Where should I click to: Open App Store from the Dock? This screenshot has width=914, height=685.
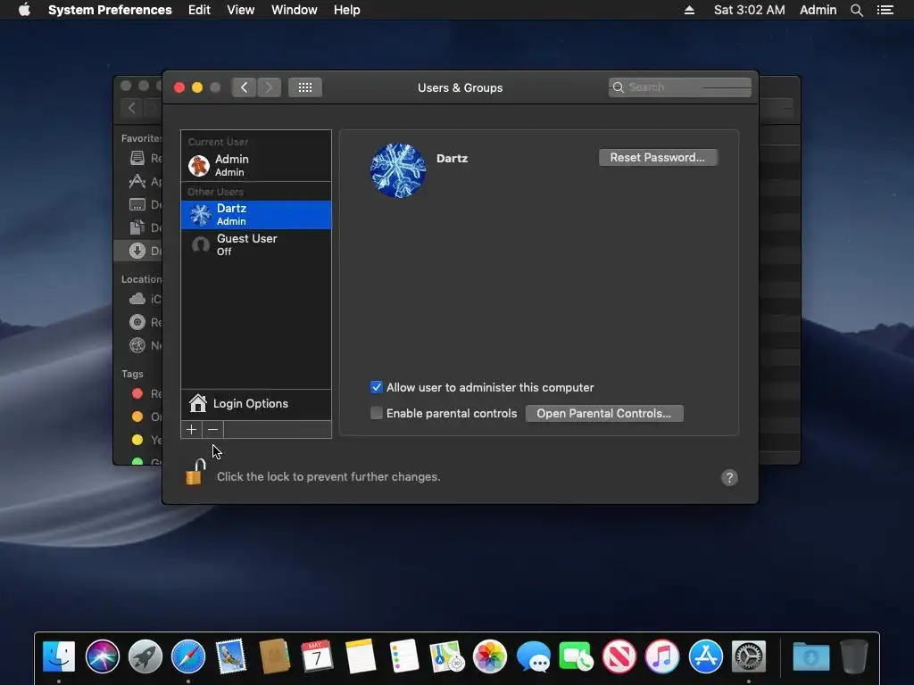705,656
